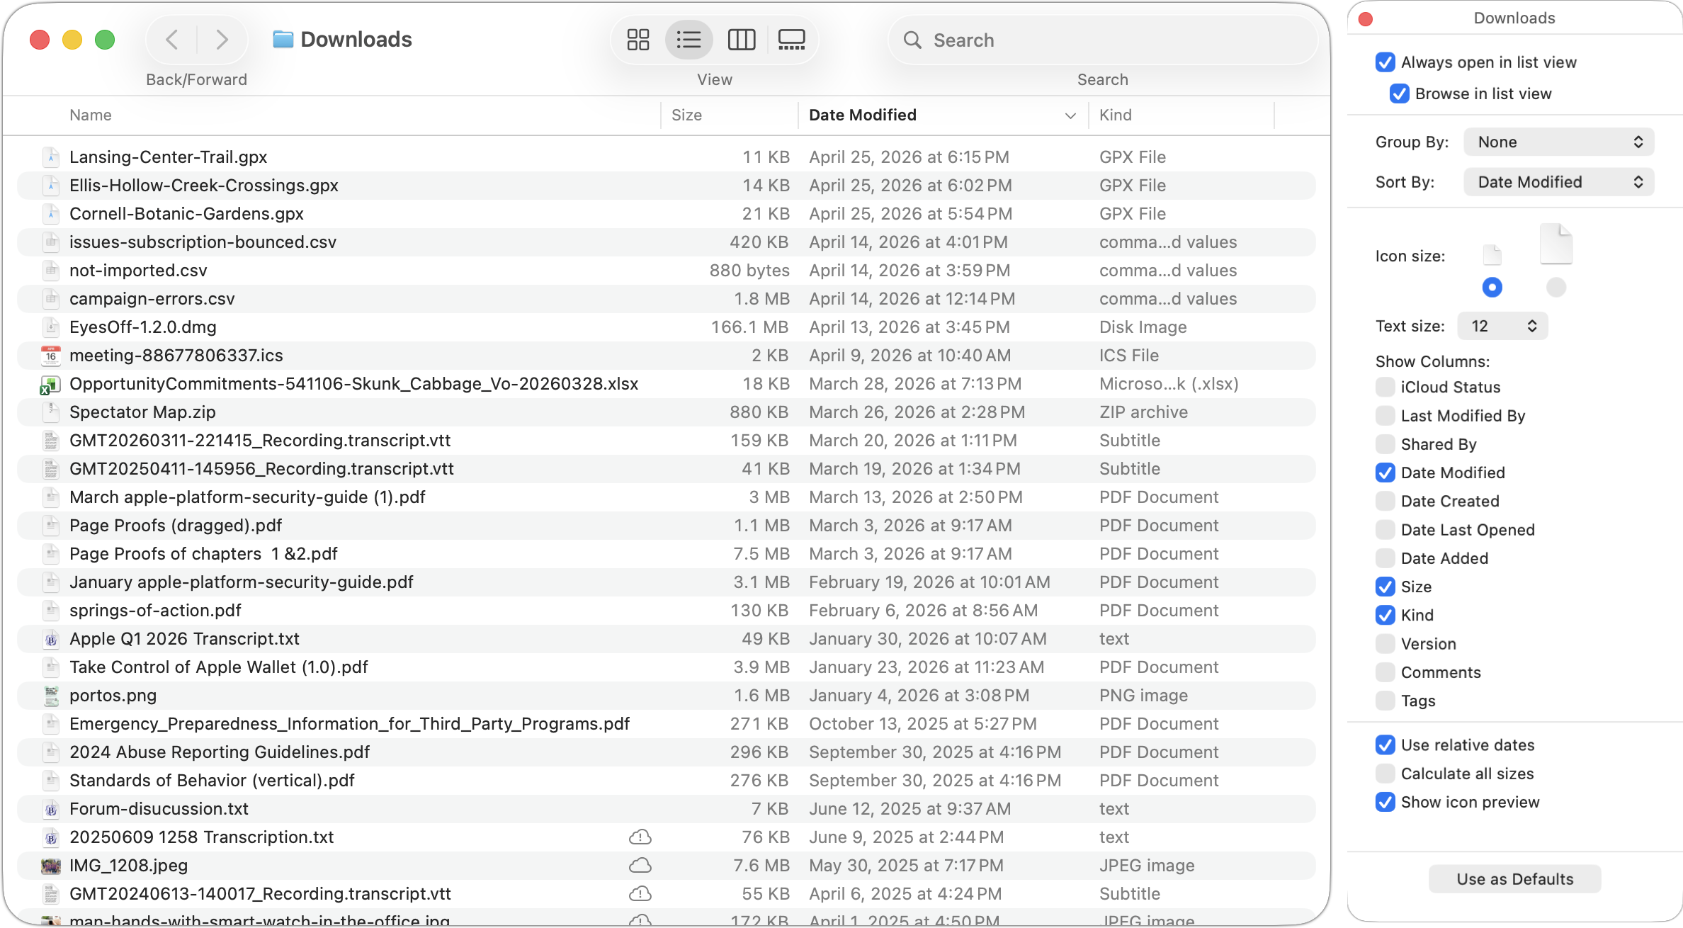The height and width of the screenshot is (928, 1683).
Task: Toggle Show icon preview
Action: point(1385,802)
